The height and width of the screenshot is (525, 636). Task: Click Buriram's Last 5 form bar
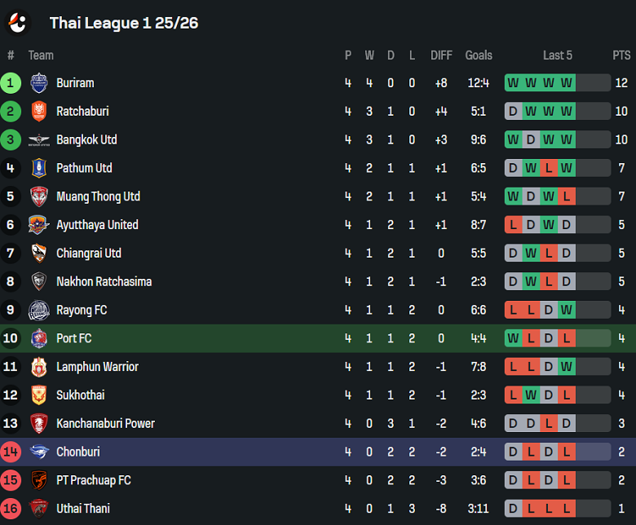click(x=557, y=83)
